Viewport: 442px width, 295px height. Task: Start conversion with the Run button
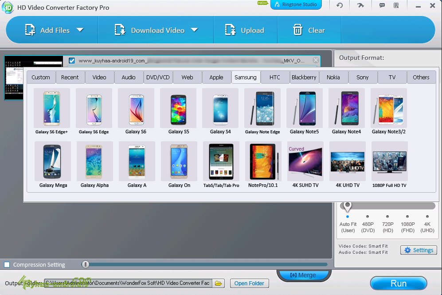(398, 283)
